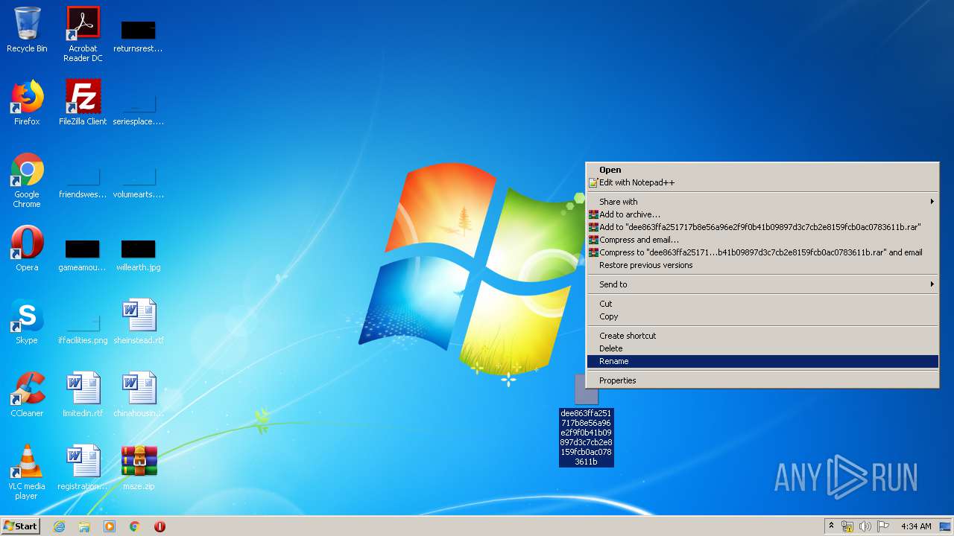The image size is (954, 536).
Task: Open the Action Center flag icon
Action: point(883,526)
